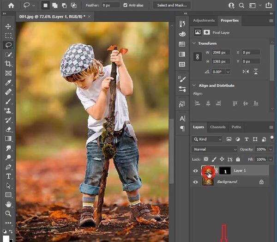Toggle Lock position
Screen dimensions: 277x242
pos(222,159)
